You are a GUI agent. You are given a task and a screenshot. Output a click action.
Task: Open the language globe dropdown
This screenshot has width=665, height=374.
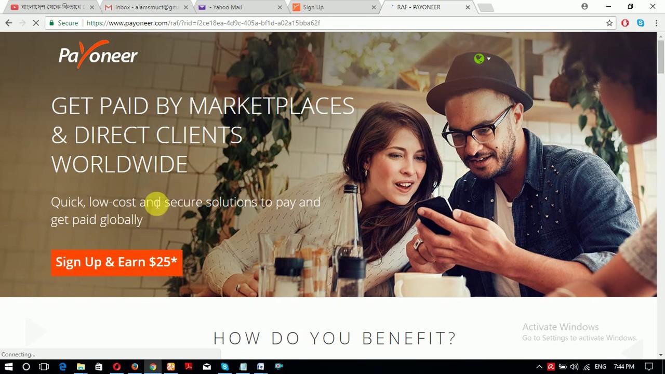482,59
